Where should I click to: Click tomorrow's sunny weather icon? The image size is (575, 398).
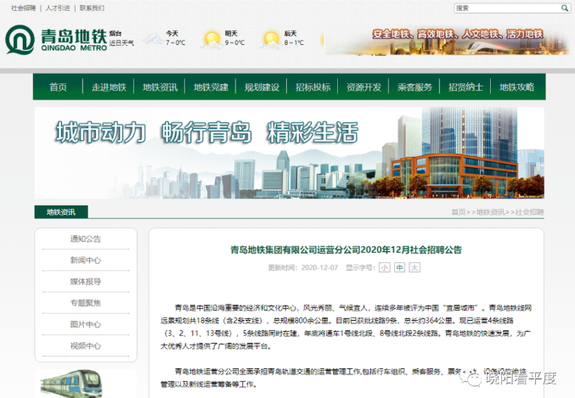(x=211, y=38)
